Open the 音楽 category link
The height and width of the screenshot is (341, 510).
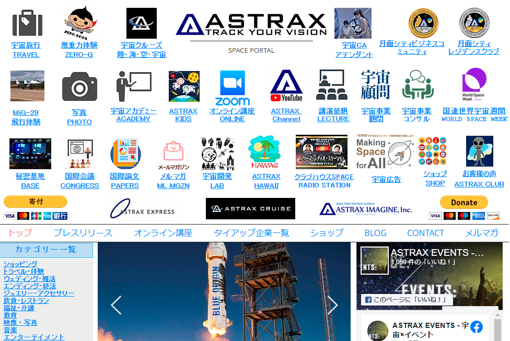point(10,330)
